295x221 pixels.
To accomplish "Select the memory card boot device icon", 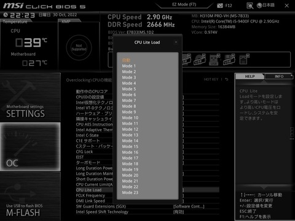I will [x=244, y=60].
